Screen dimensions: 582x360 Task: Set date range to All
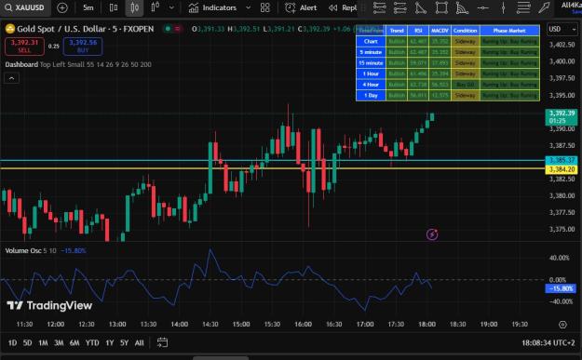139,343
